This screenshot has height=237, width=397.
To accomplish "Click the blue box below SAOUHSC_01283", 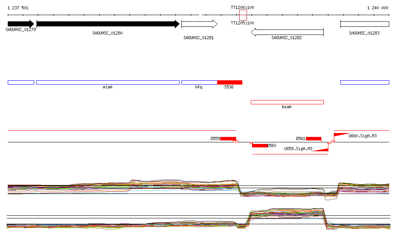I will click(365, 82).
